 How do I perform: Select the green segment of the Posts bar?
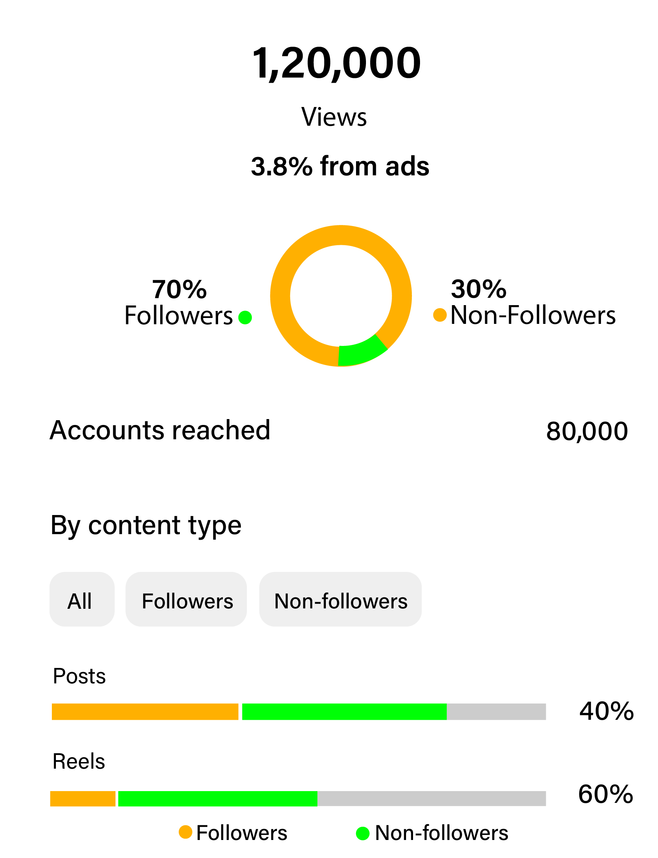tap(344, 712)
